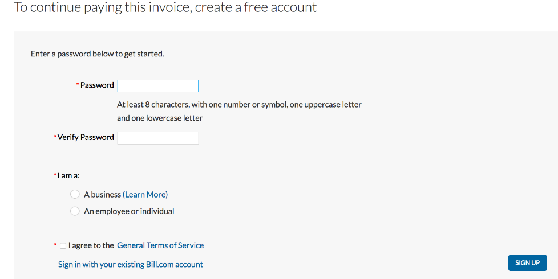Click the An employee or individual label
This screenshot has width=558, height=279.
tap(129, 211)
